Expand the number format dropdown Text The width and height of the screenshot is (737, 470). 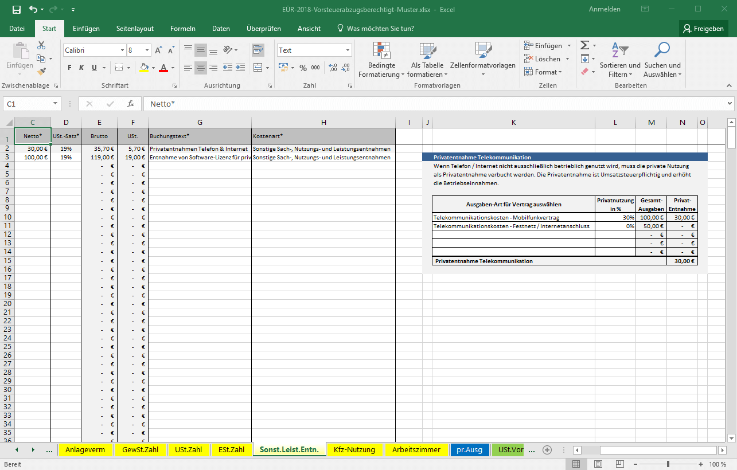[x=348, y=50]
